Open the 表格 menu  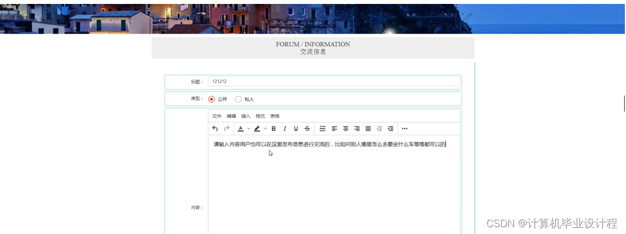pos(275,116)
